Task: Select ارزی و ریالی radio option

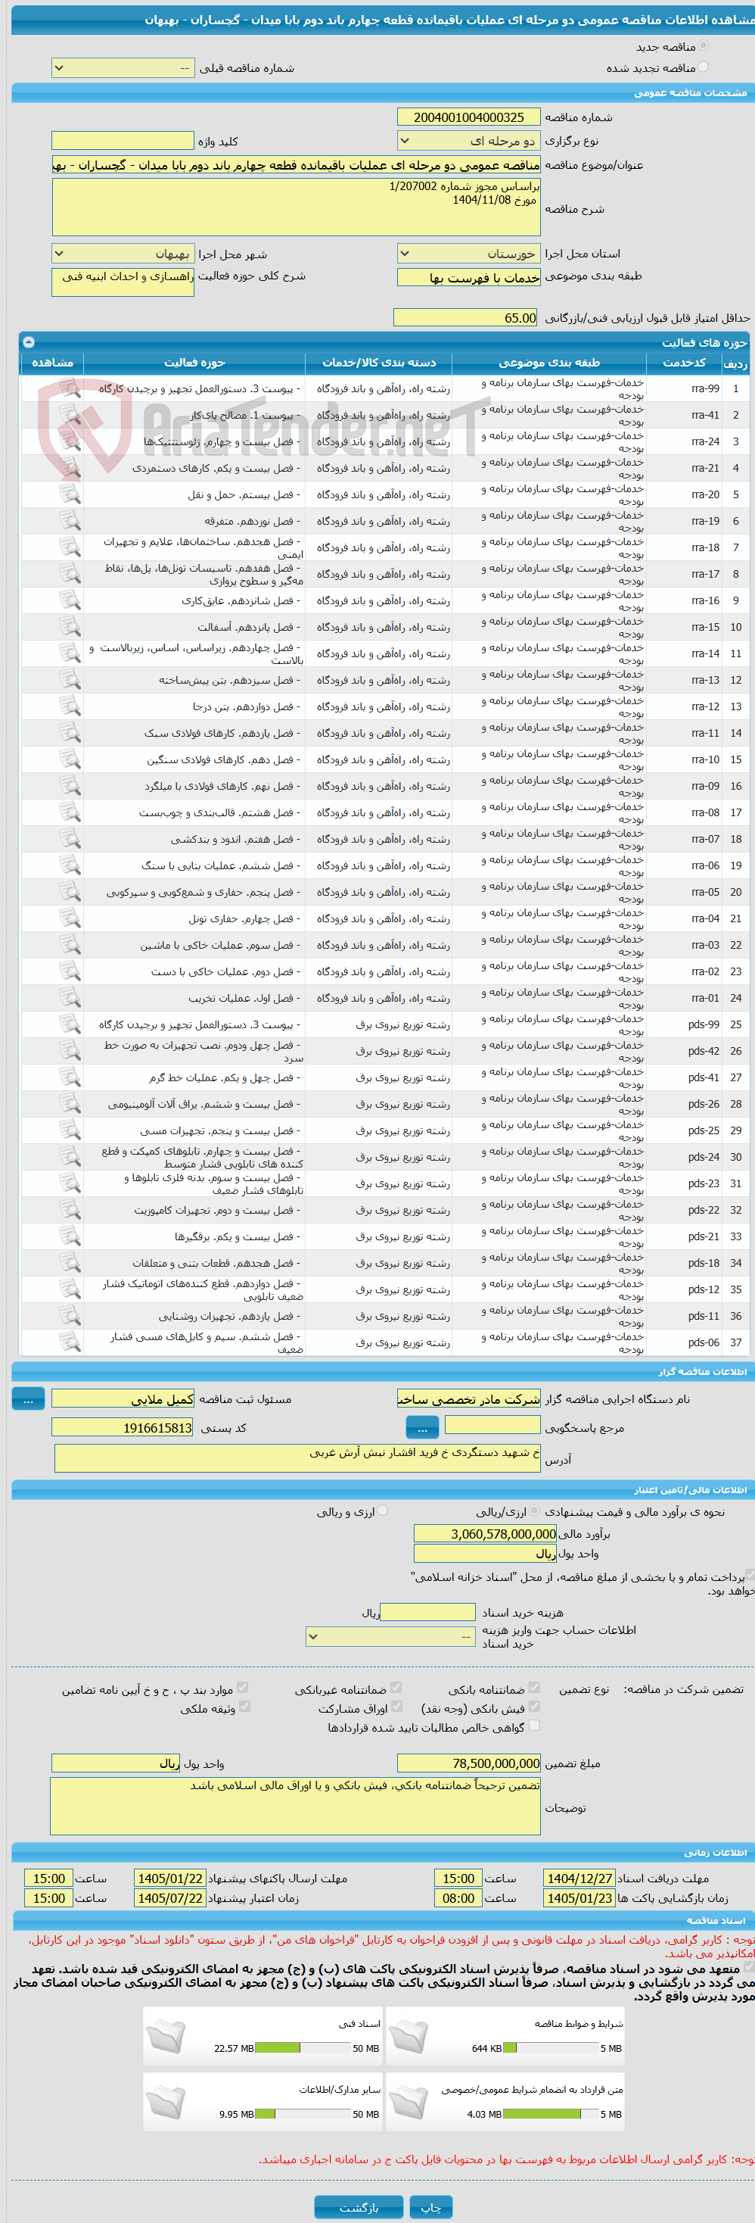Action: pos(383,1511)
